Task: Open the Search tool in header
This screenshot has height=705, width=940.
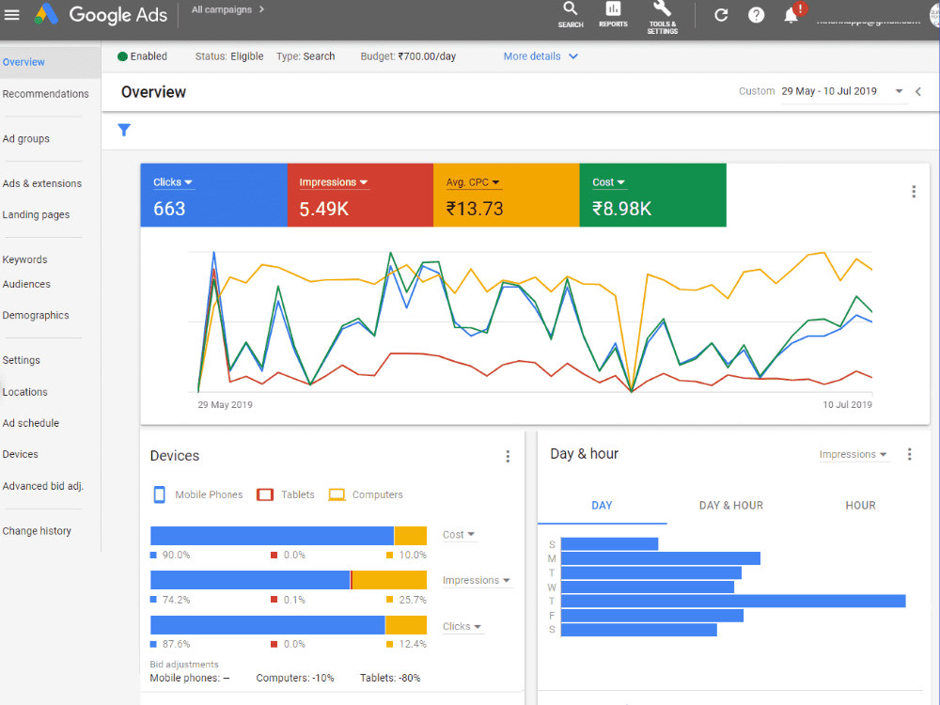Action: 571,15
